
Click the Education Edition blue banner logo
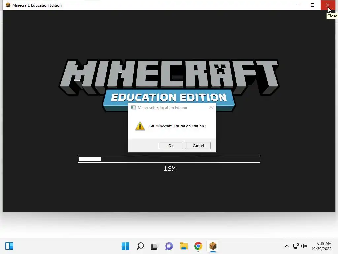click(169, 97)
